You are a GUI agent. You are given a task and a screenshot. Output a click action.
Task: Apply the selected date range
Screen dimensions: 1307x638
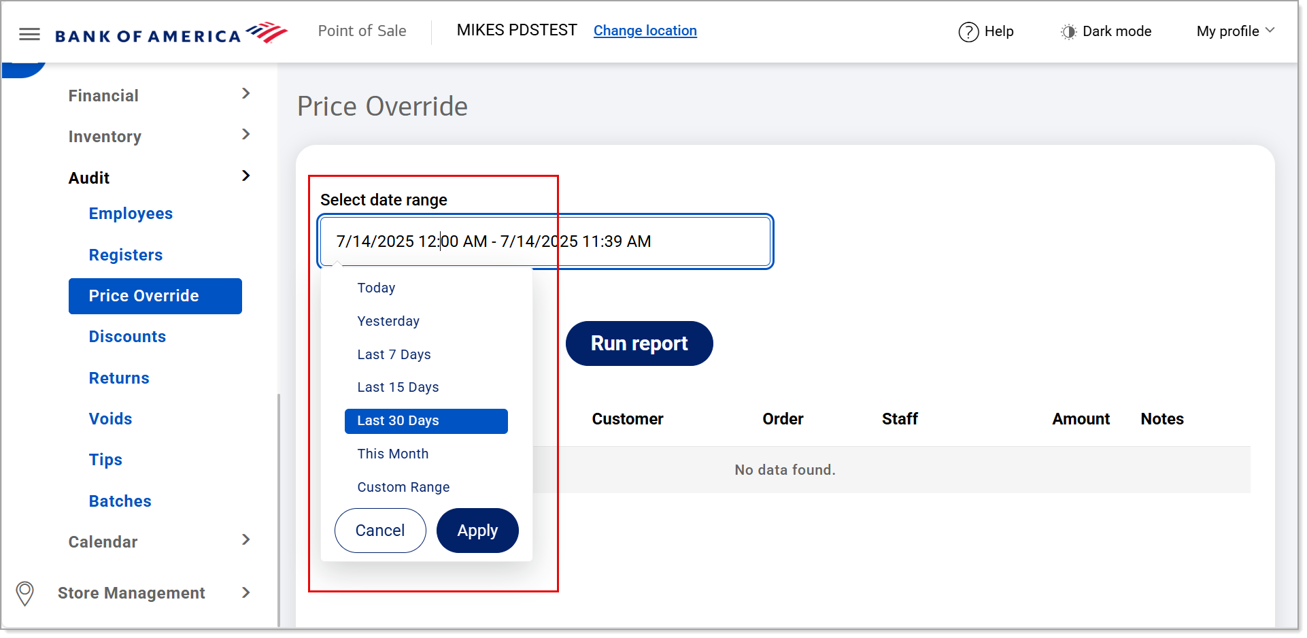point(477,531)
